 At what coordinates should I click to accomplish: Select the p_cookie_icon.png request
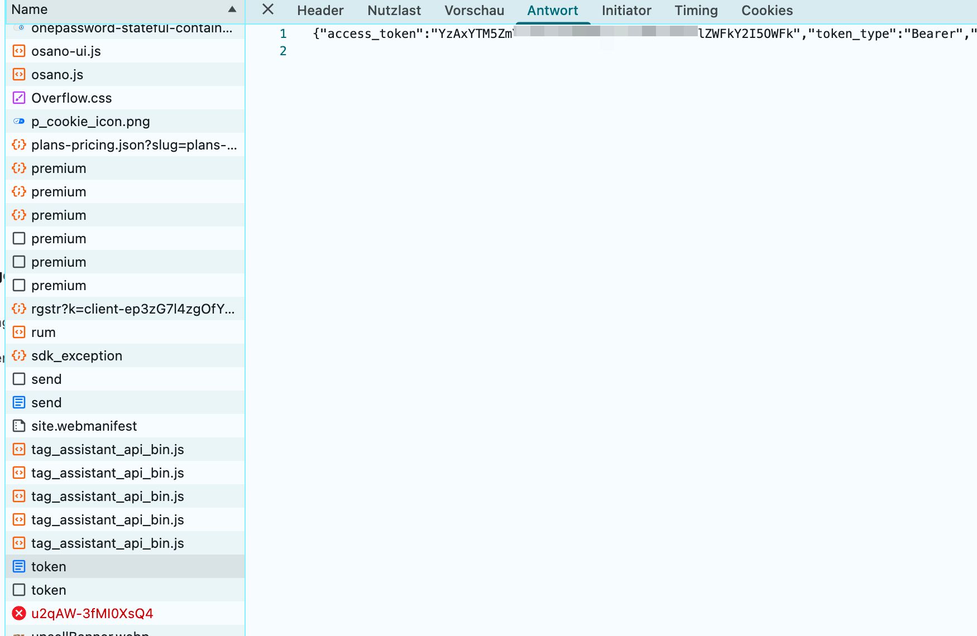point(125,122)
